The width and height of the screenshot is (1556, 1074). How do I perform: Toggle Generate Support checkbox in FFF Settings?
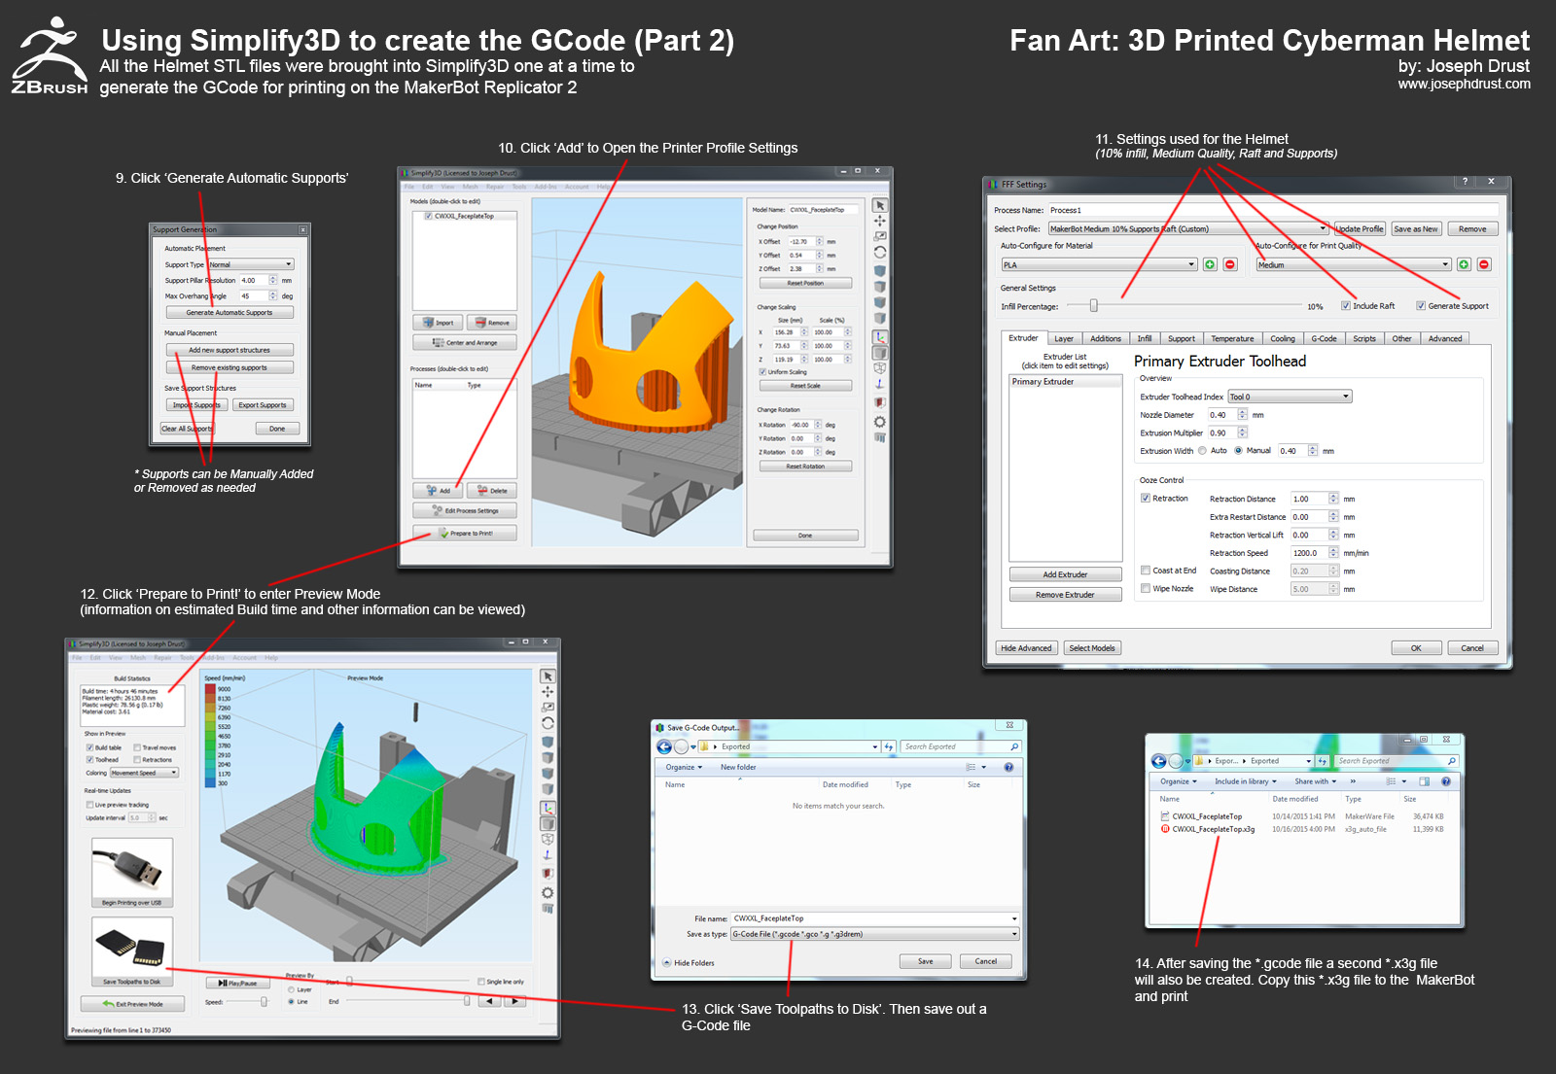click(x=1421, y=305)
